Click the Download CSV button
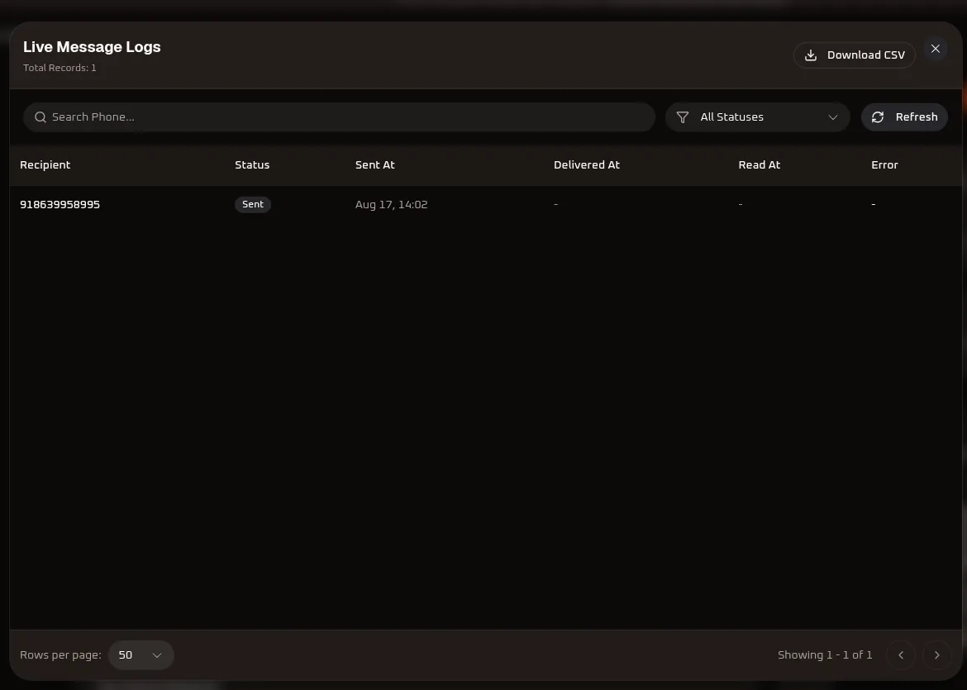Viewport: 967px width, 690px height. click(x=854, y=55)
